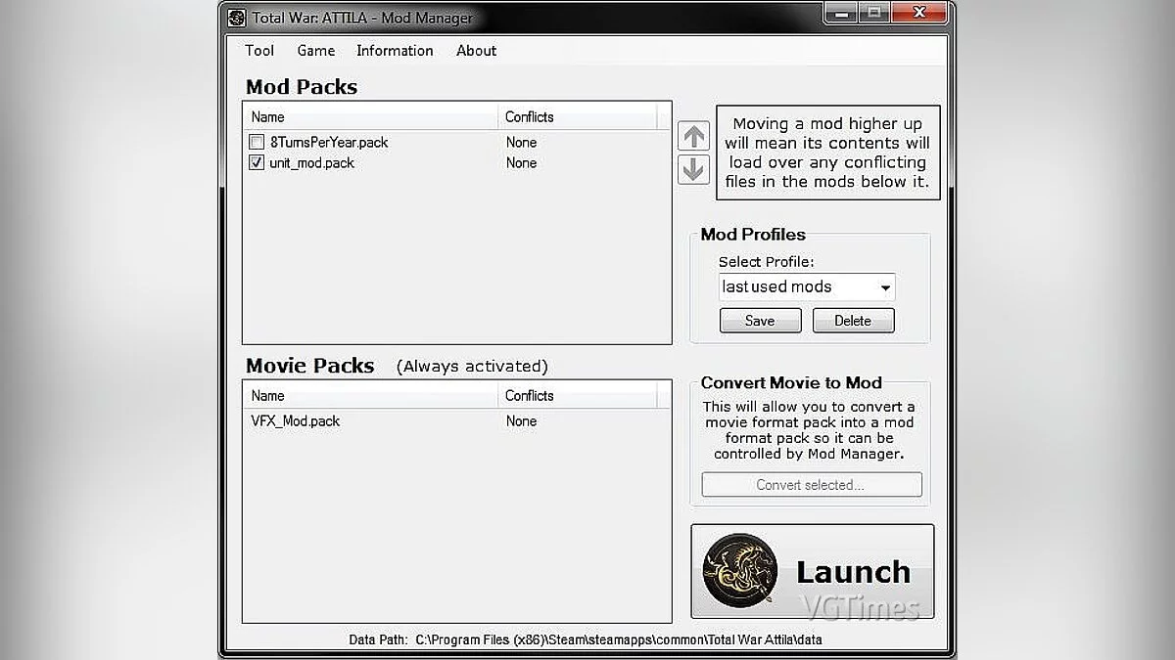
Task: Click Movie Packs Conflicts column header
Action: 578,396
